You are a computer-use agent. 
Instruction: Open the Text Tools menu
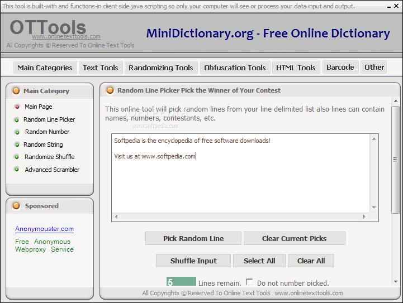tap(101, 68)
